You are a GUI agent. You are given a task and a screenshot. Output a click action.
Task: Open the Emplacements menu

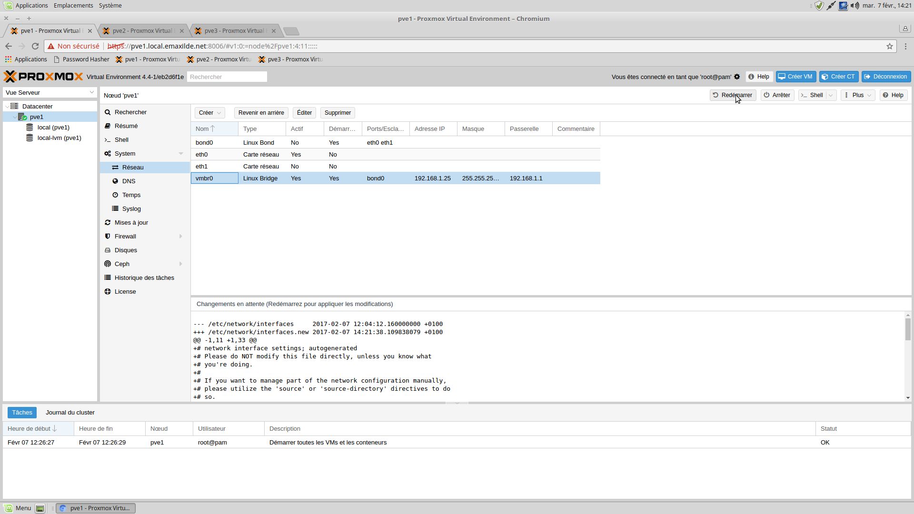pos(73,6)
